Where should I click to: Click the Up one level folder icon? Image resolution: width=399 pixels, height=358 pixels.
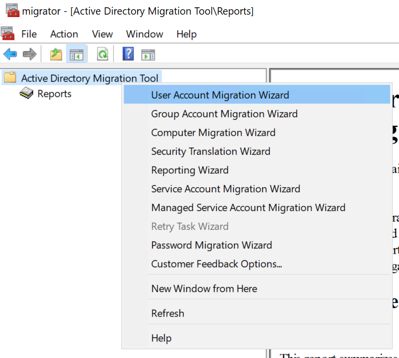coord(56,55)
